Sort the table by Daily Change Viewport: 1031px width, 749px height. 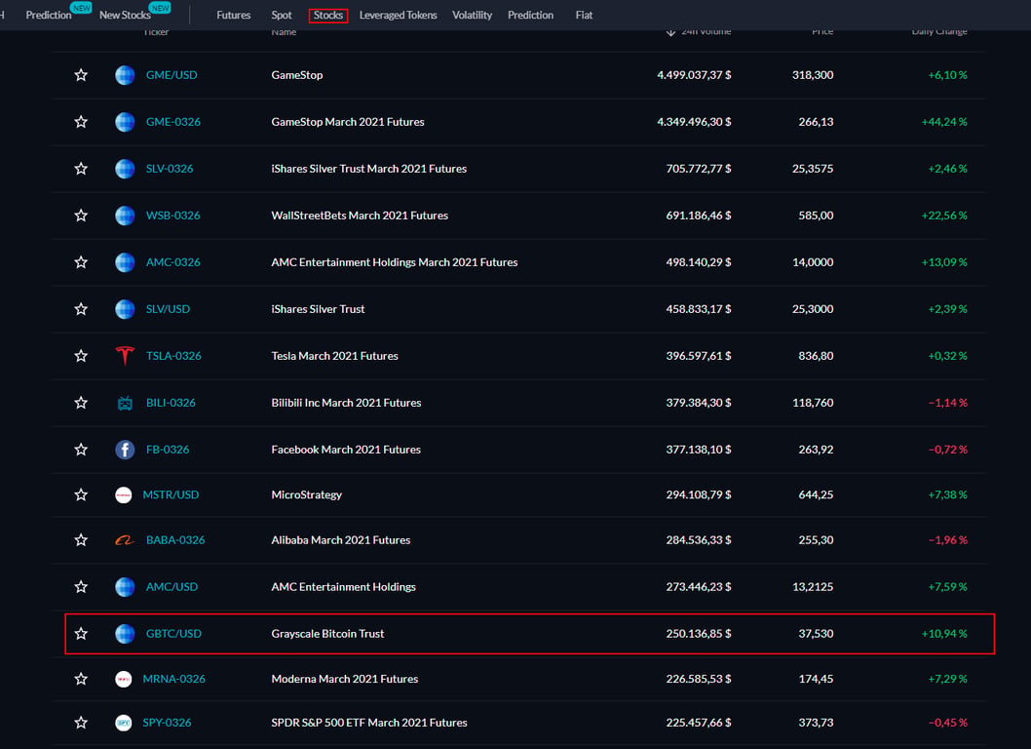[x=939, y=31]
